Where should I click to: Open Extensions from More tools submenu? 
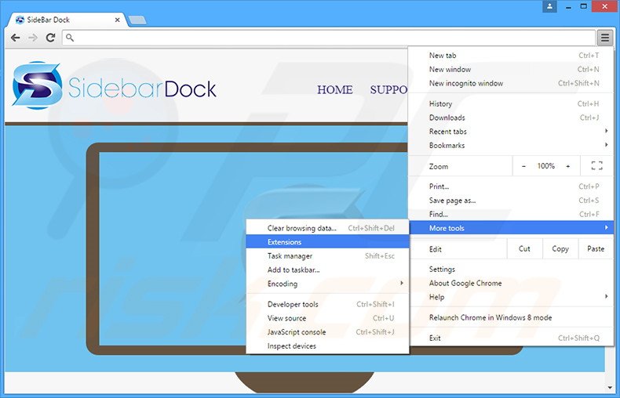tap(327, 241)
